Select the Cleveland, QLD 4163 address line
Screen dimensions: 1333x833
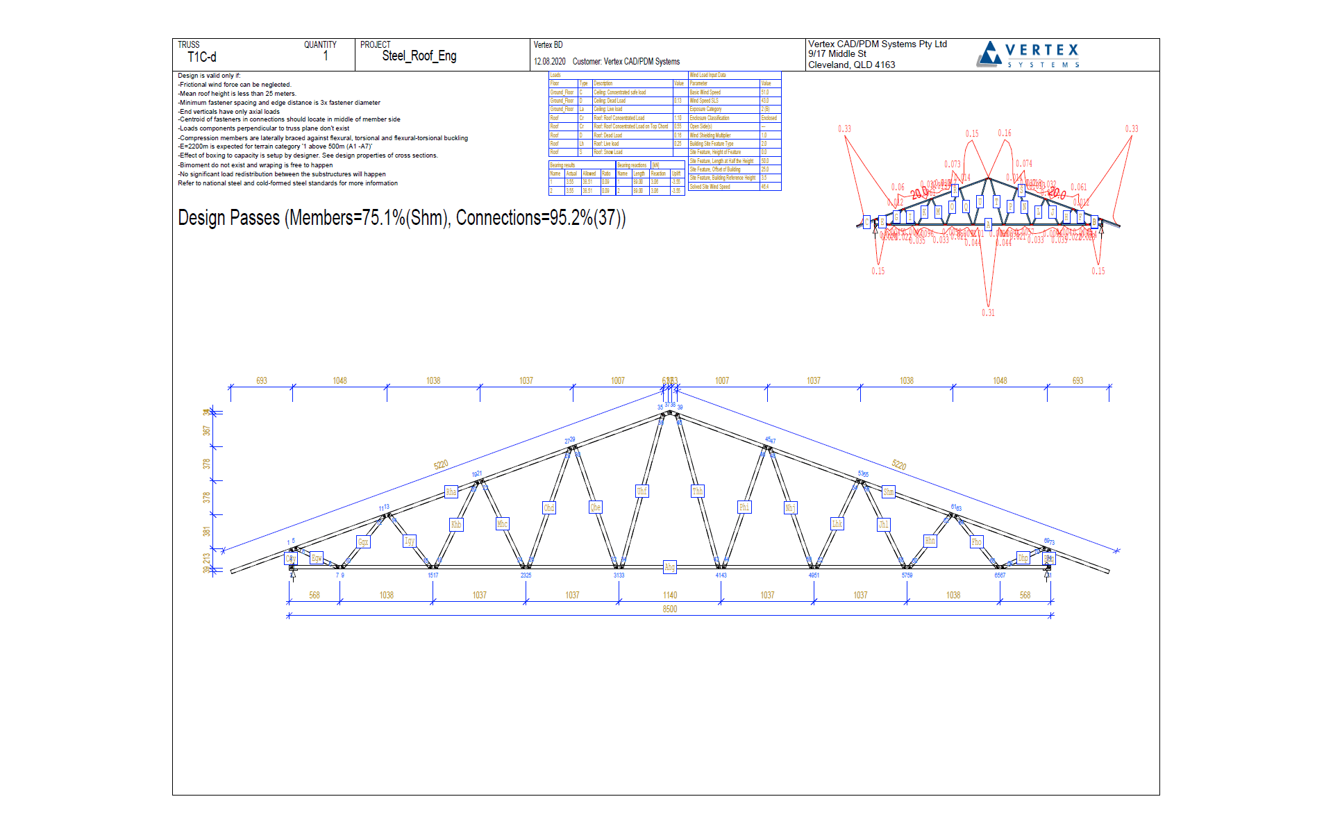click(x=851, y=65)
